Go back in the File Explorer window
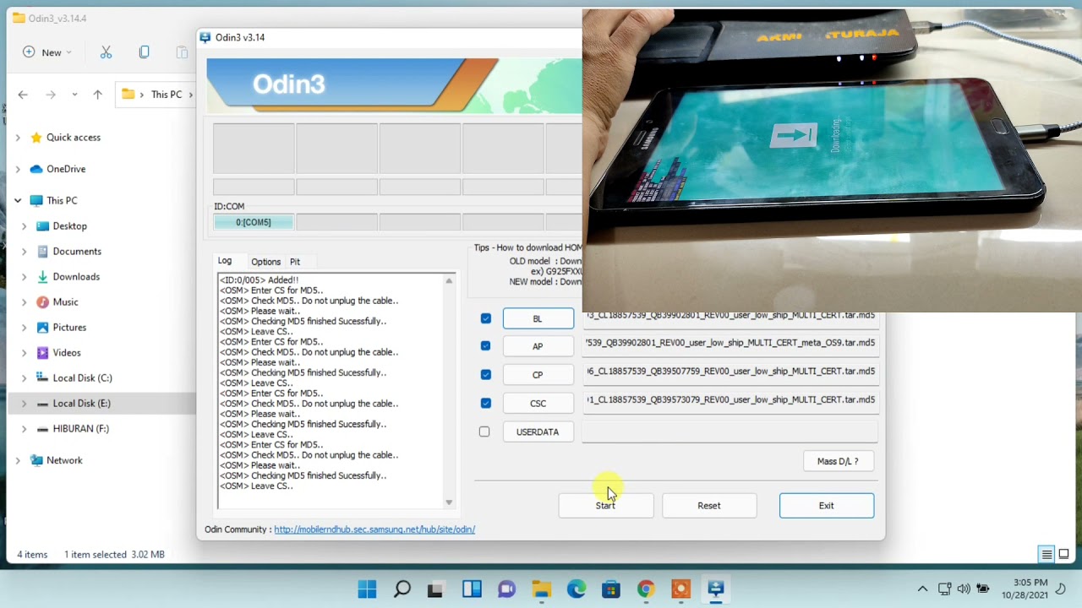This screenshot has width=1082, height=608. 23,95
